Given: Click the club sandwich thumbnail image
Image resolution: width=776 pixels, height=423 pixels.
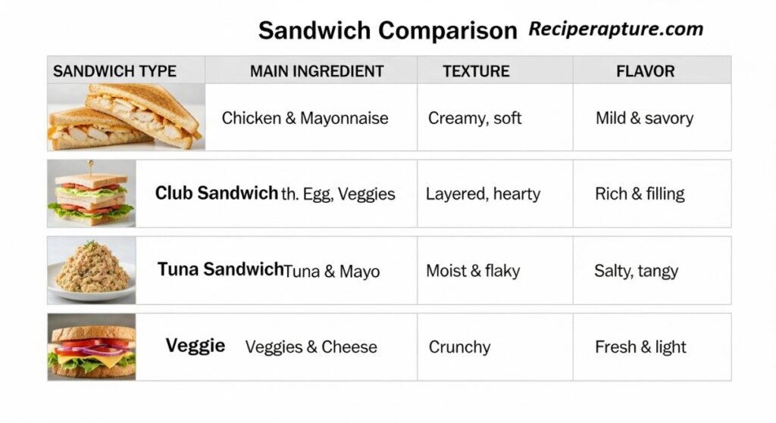Looking at the screenshot, I should tap(92, 194).
